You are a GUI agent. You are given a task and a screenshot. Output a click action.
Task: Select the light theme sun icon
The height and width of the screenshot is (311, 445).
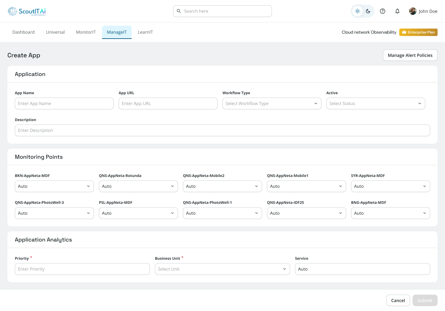[x=357, y=11]
